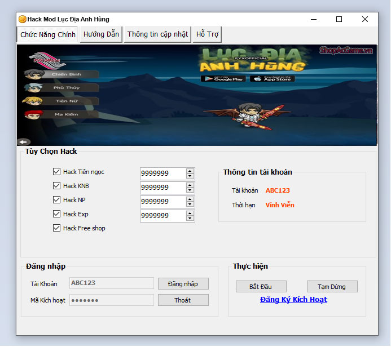Click the Hack NP value field
The width and height of the screenshot is (391, 347).
[x=163, y=202]
